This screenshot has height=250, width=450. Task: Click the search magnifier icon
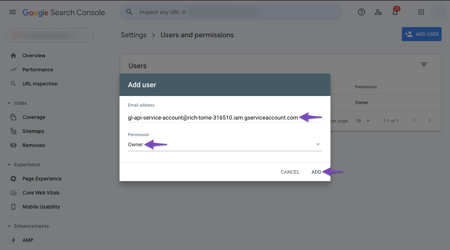pyautogui.click(x=129, y=12)
